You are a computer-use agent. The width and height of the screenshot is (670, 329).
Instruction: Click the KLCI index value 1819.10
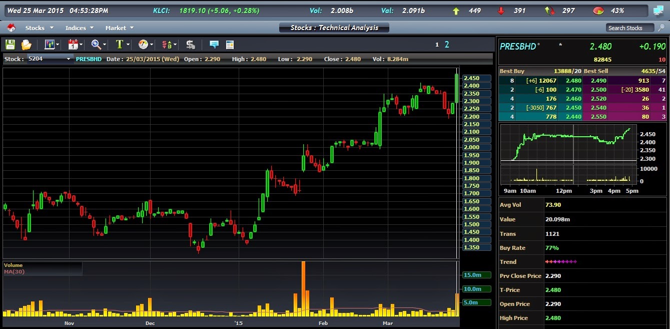pyautogui.click(x=194, y=11)
